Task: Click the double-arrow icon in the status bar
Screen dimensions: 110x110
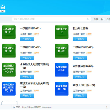Action: click(x=14, y=107)
